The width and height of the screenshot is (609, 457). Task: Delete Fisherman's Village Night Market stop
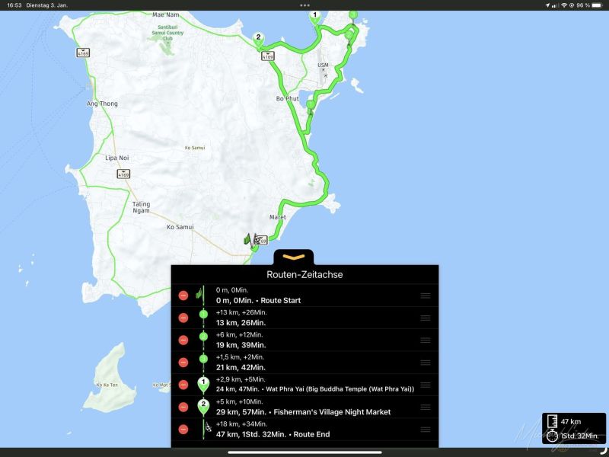click(183, 407)
